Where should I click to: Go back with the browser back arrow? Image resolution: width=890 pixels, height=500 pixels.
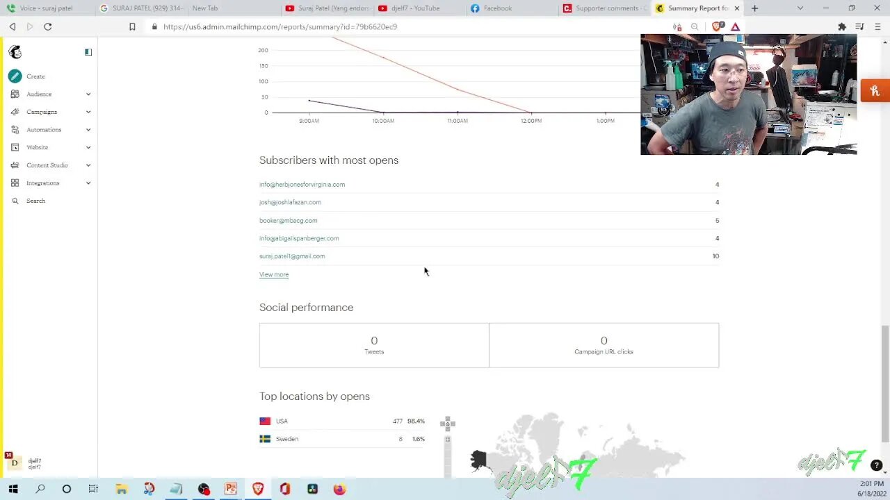[13, 26]
